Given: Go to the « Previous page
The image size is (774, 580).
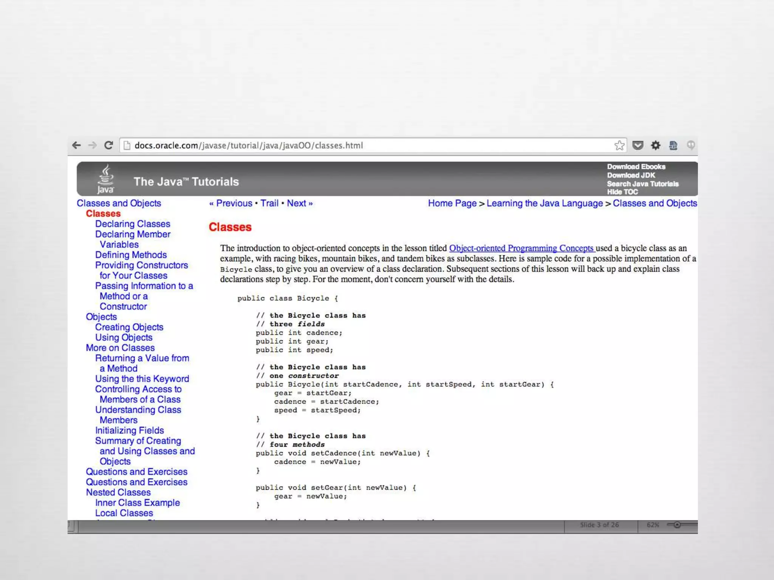Looking at the screenshot, I should (x=231, y=203).
